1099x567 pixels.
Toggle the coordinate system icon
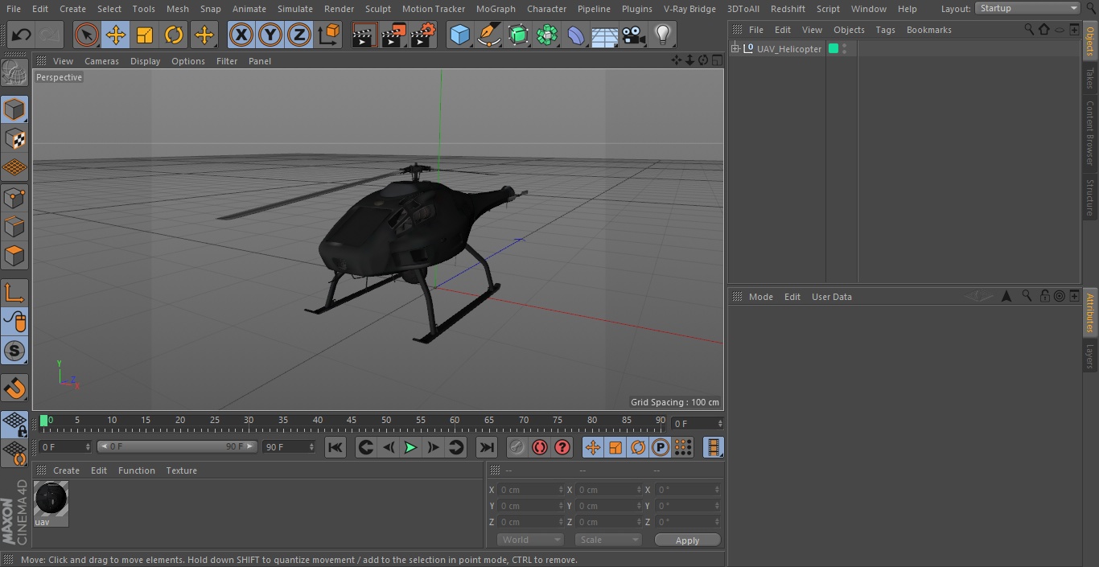(x=329, y=35)
